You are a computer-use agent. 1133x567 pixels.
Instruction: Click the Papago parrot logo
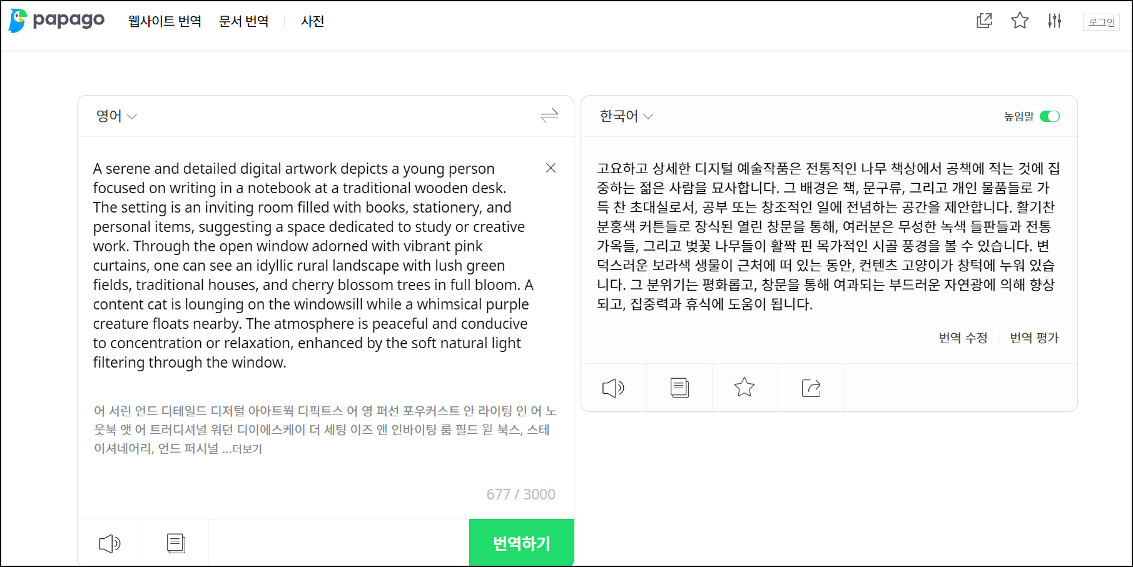[17, 21]
